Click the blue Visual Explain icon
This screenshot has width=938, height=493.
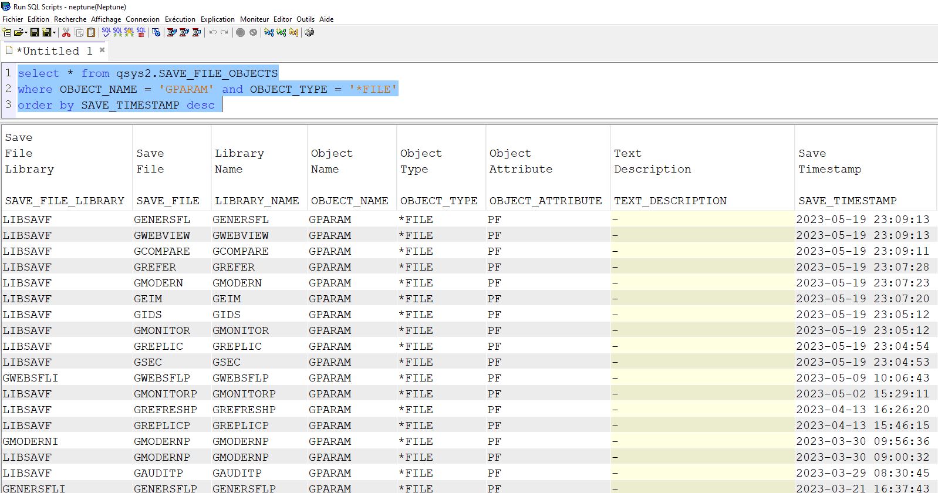[x=269, y=32]
